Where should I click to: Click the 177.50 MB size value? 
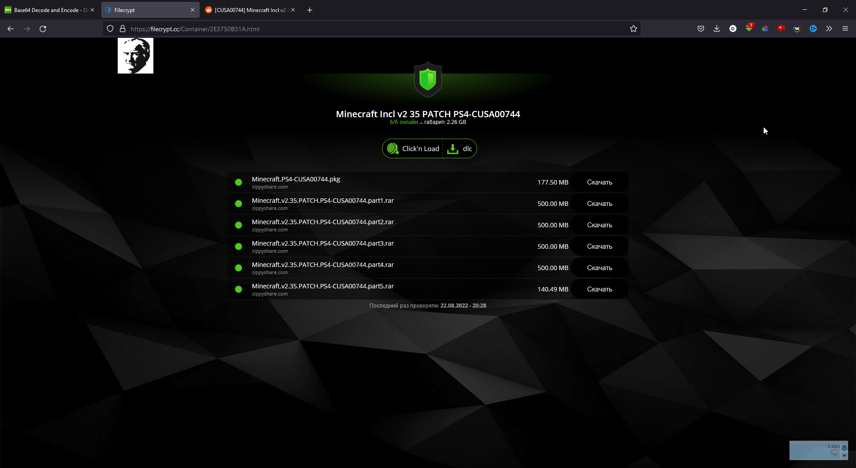[553, 182]
